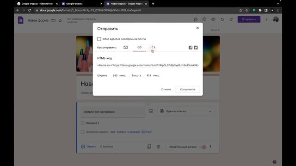Open the browser extensions puzzle icon
The height and width of the screenshot is (166, 296).
point(260,10)
